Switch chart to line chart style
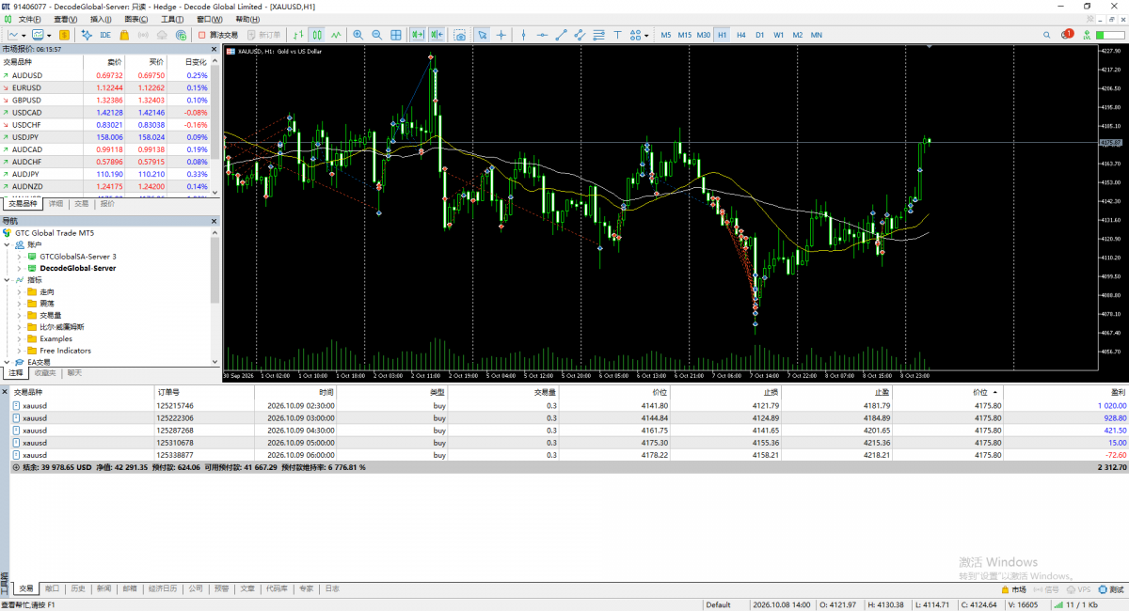Image resolution: width=1129 pixels, height=611 pixels. point(338,35)
